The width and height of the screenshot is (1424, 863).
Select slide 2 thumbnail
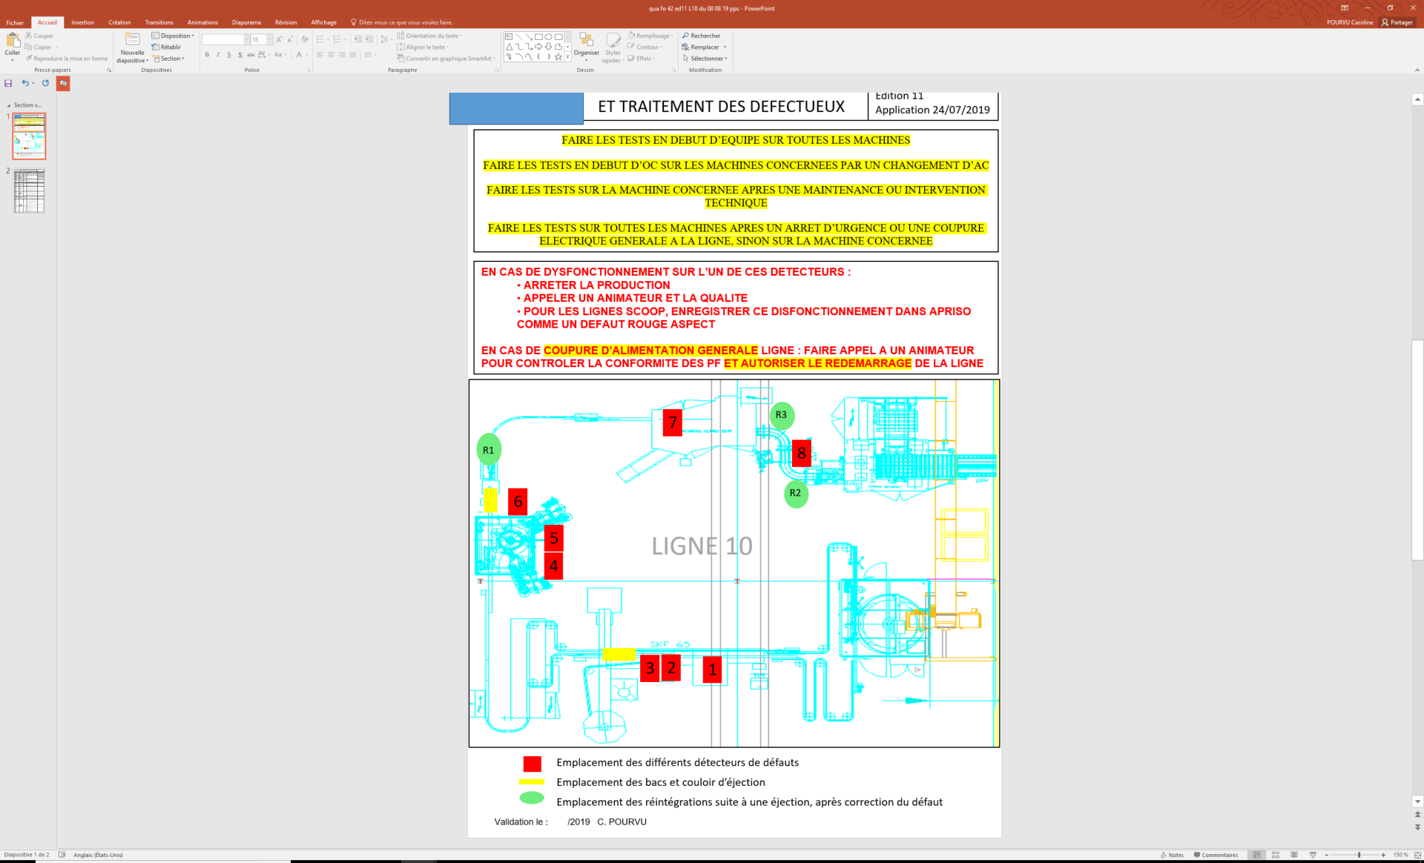click(x=30, y=191)
